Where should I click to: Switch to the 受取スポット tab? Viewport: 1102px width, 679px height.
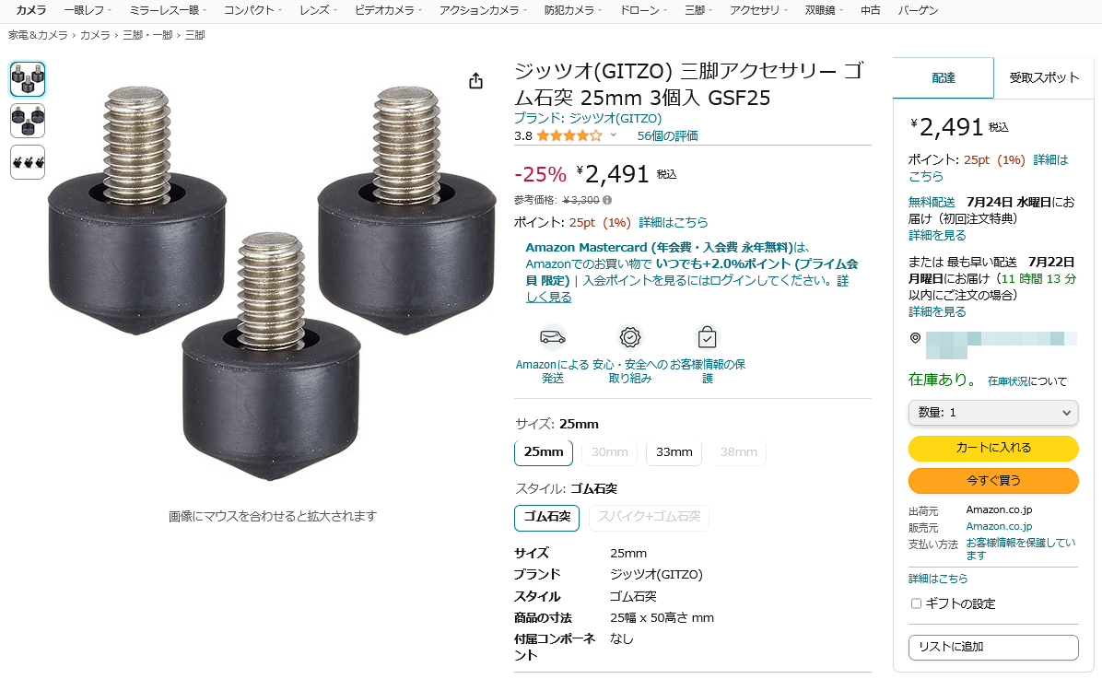pyautogui.click(x=1044, y=78)
